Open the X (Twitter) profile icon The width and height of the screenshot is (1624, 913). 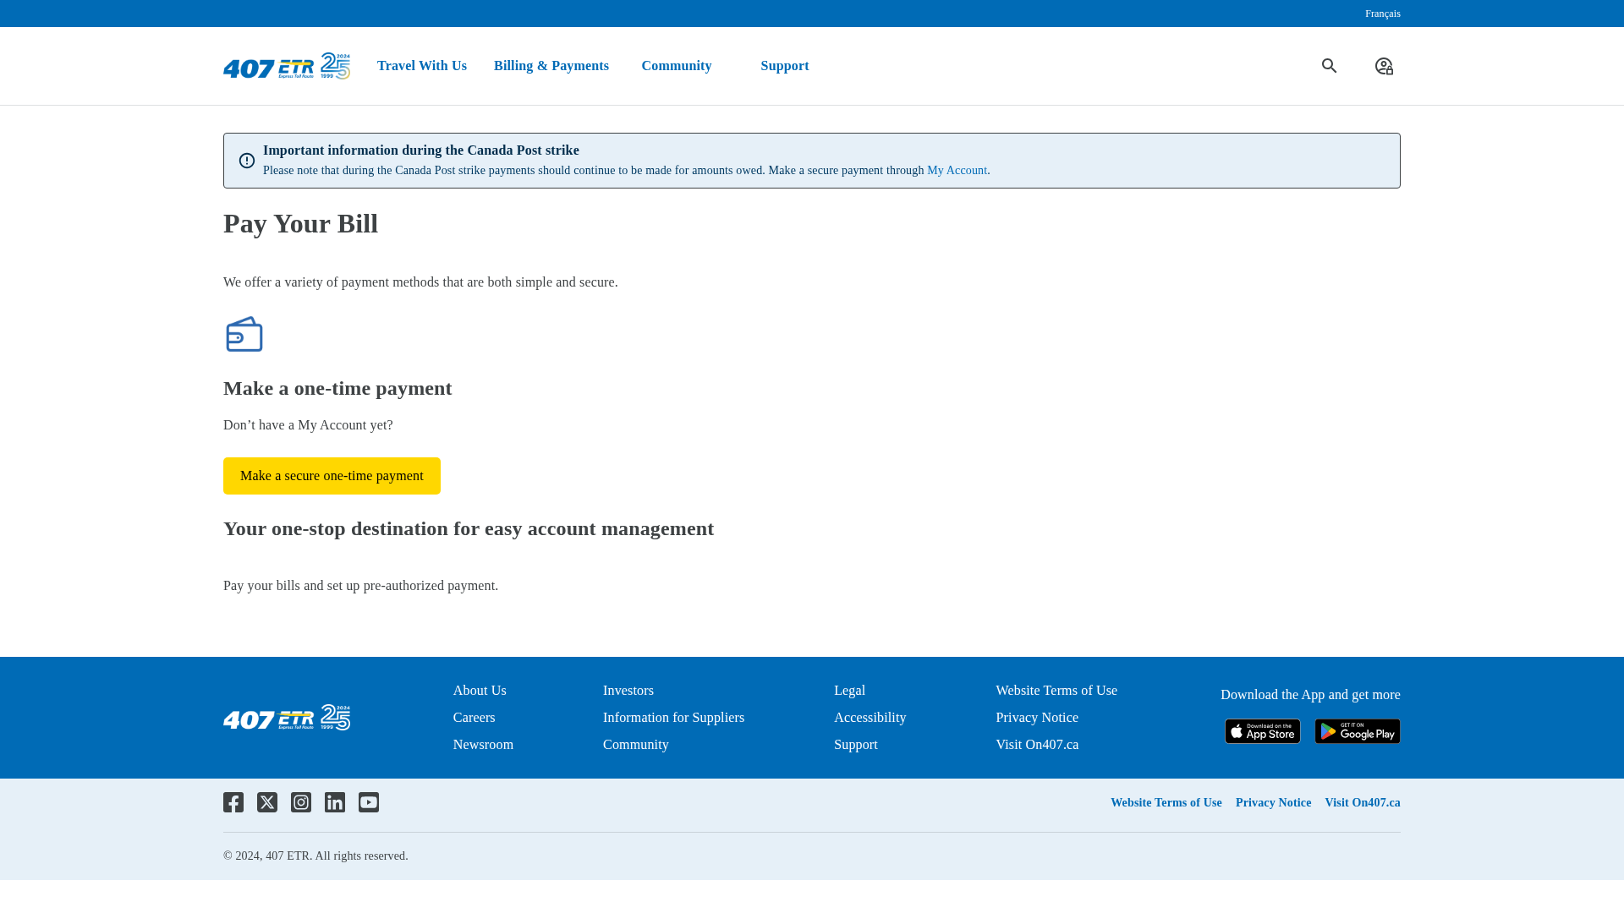(267, 802)
